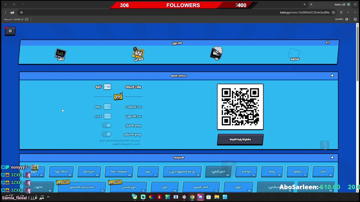Select category علماء و أدباء المسلمين
The image size is (360, 202).
pyautogui.click(x=82, y=187)
